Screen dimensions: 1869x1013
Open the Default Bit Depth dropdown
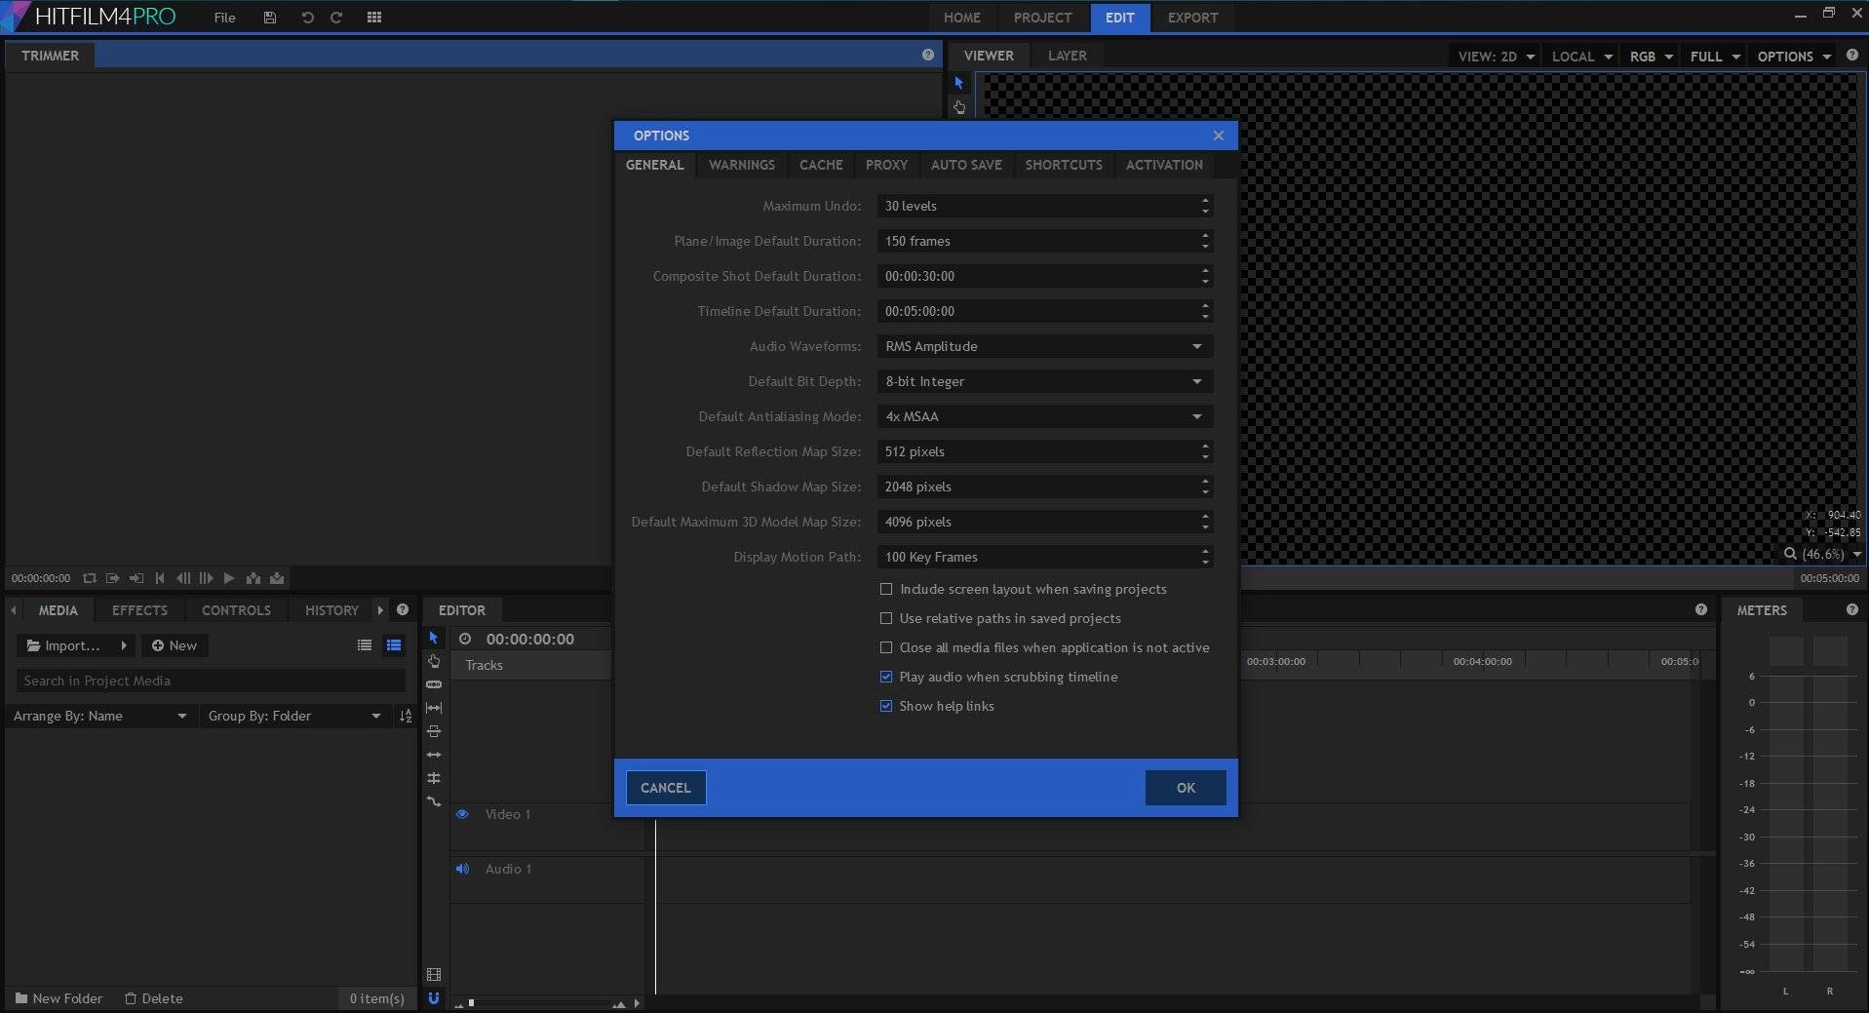(1045, 381)
